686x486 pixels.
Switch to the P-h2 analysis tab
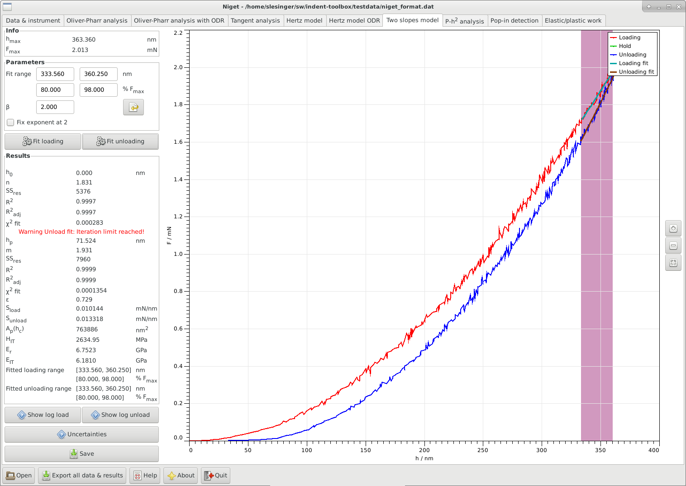point(465,21)
